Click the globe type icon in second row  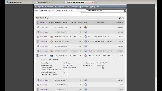(86, 32)
